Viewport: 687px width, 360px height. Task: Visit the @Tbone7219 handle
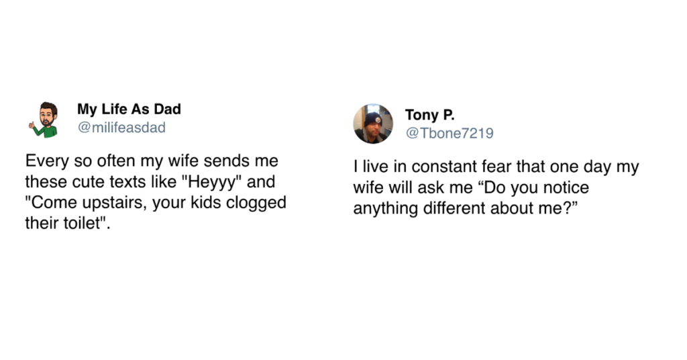pyautogui.click(x=449, y=134)
